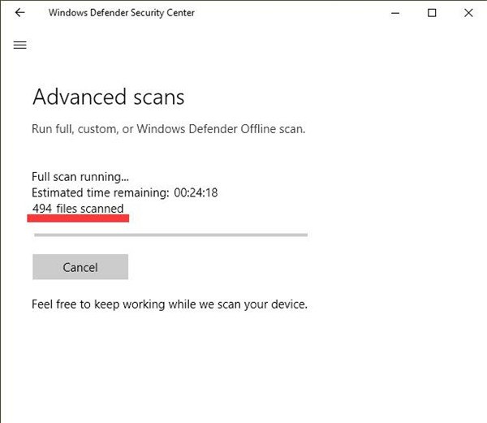Click the 'Feel free to keep working' message
The image size is (487, 423).
(x=170, y=304)
